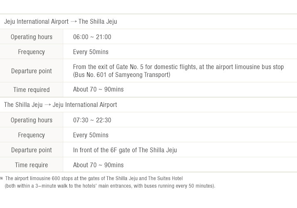
Task: Click the "Time required" row label
Action: 31,90
